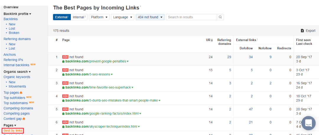Open backlinko.com/skyscraper-technique/index.html link

pyautogui.click(x=101, y=126)
